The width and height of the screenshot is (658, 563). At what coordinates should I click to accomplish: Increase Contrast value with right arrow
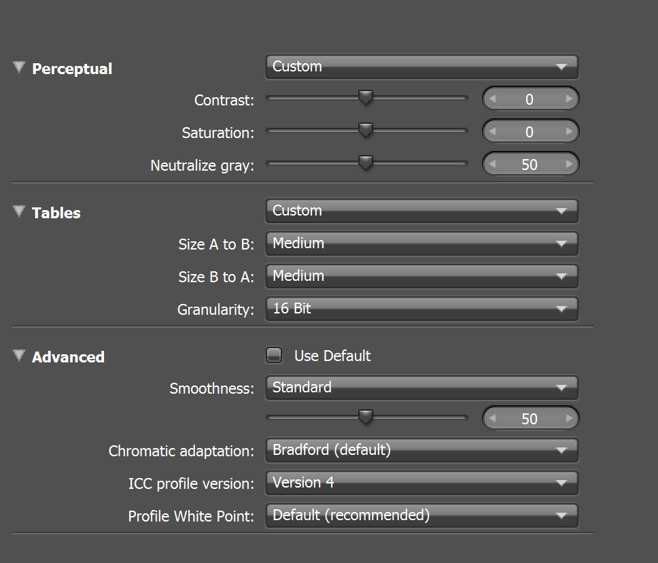(x=569, y=99)
